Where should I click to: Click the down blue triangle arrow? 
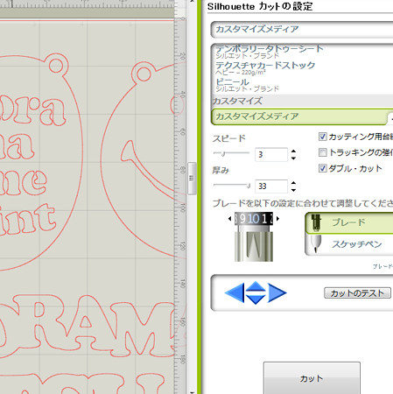tap(256, 299)
